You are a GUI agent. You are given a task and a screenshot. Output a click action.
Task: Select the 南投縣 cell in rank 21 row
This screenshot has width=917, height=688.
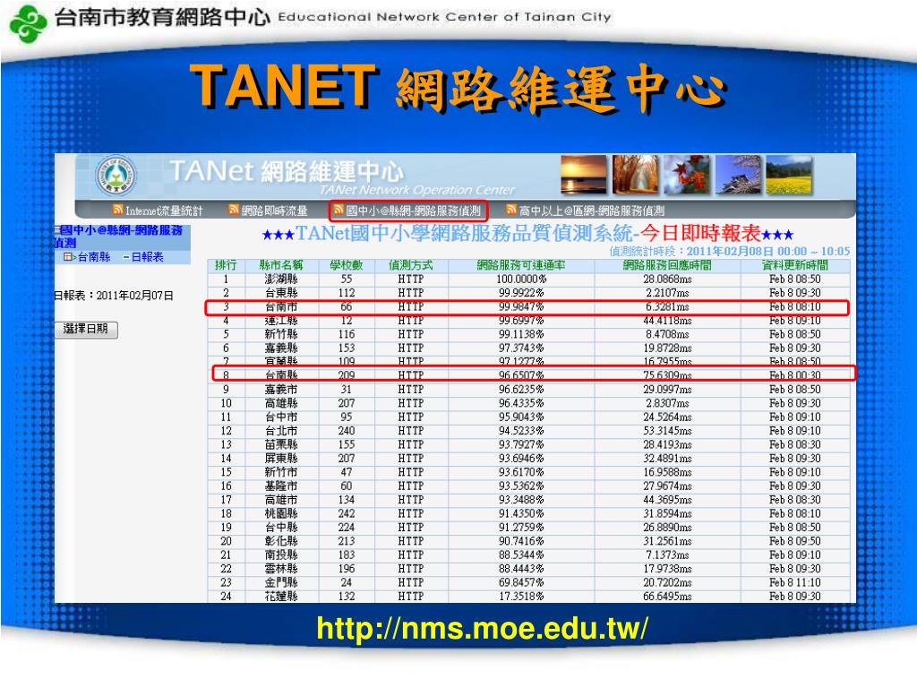pyautogui.click(x=281, y=555)
